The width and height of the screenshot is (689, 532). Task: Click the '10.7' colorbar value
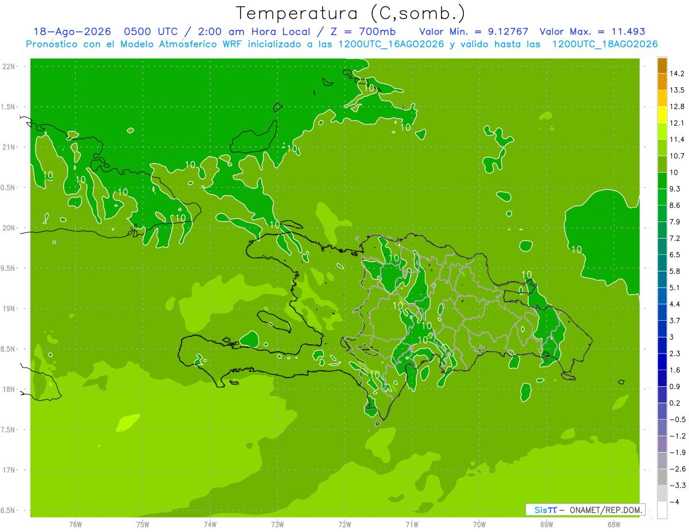tap(676, 156)
